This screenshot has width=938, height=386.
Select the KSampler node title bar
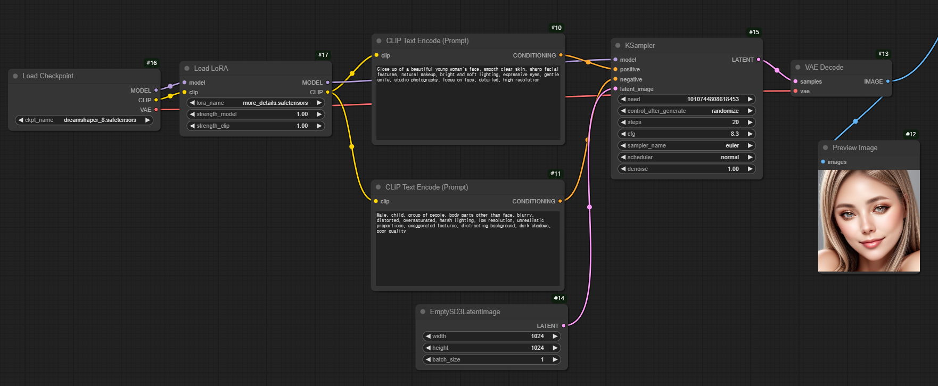coord(687,46)
